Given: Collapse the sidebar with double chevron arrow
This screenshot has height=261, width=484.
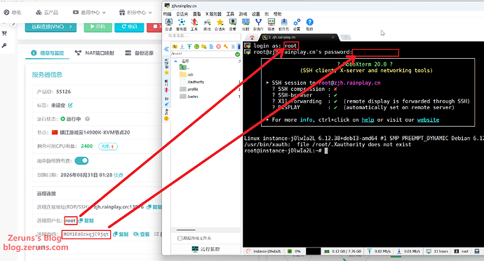Looking at the screenshot, I should 166,49.
